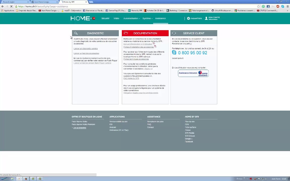Expand the Automatisation dropdown menu
Image resolution: width=290 pixels, height=181 pixels.
131,18
